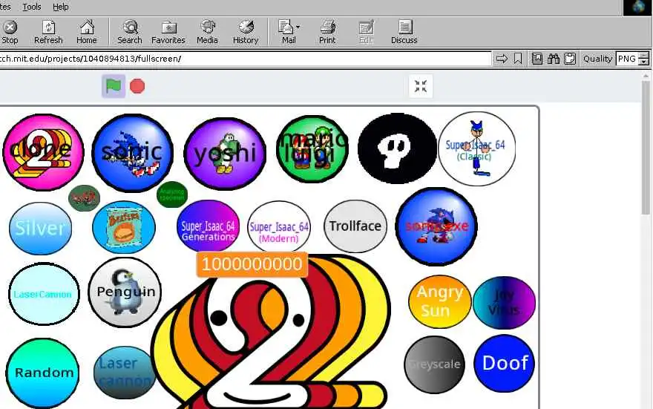Screen dimensions: 653x409
Task: Expand the Mail dropdown arrow
Action: (x=298, y=27)
